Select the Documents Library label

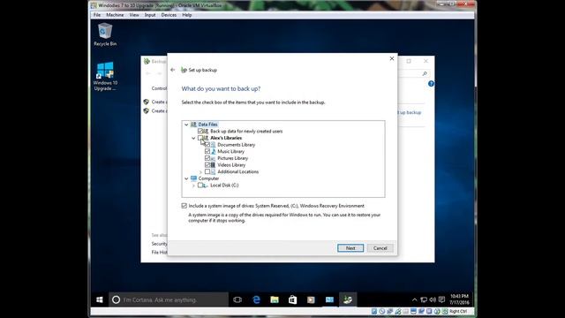pyautogui.click(x=236, y=145)
